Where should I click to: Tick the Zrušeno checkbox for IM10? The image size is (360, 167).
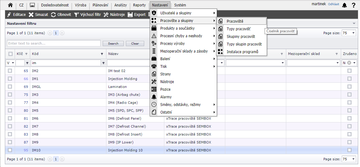coord(349,150)
